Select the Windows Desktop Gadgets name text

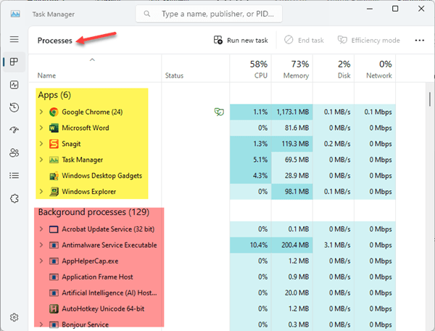pyautogui.click(x=101, y=176)
